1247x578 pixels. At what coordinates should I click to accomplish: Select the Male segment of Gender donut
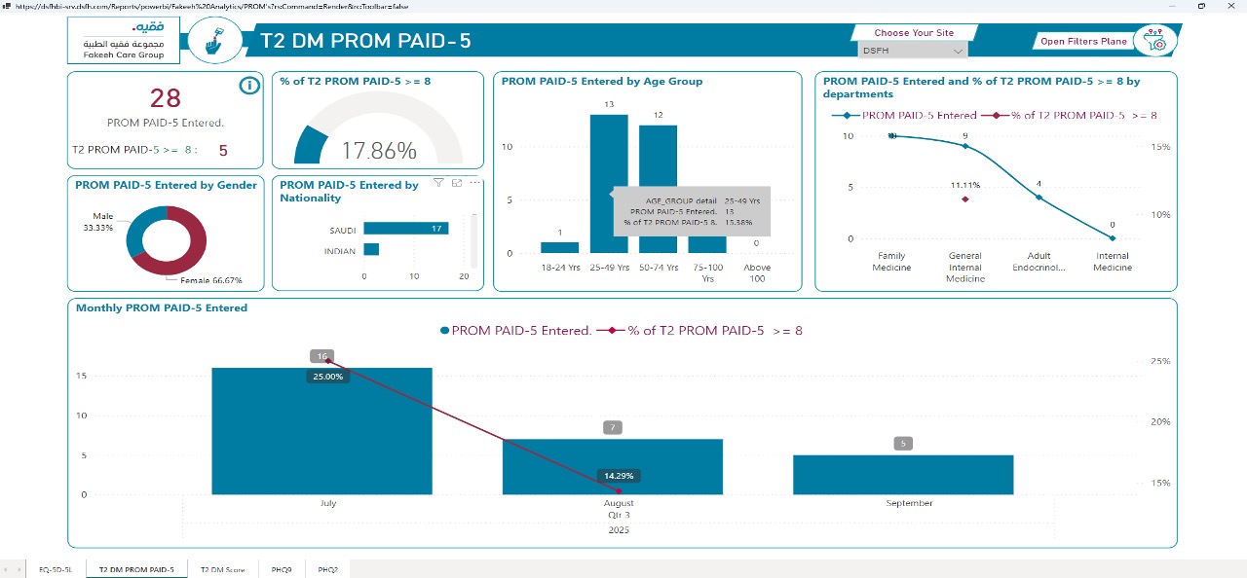(136, 230)
